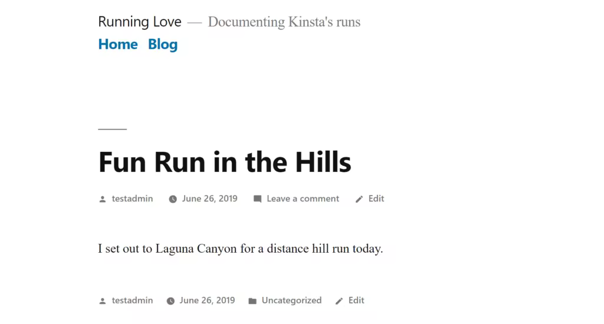Screen dimensions: 604x324
Task: Go to the Home menu item
Action: [118, 44]
